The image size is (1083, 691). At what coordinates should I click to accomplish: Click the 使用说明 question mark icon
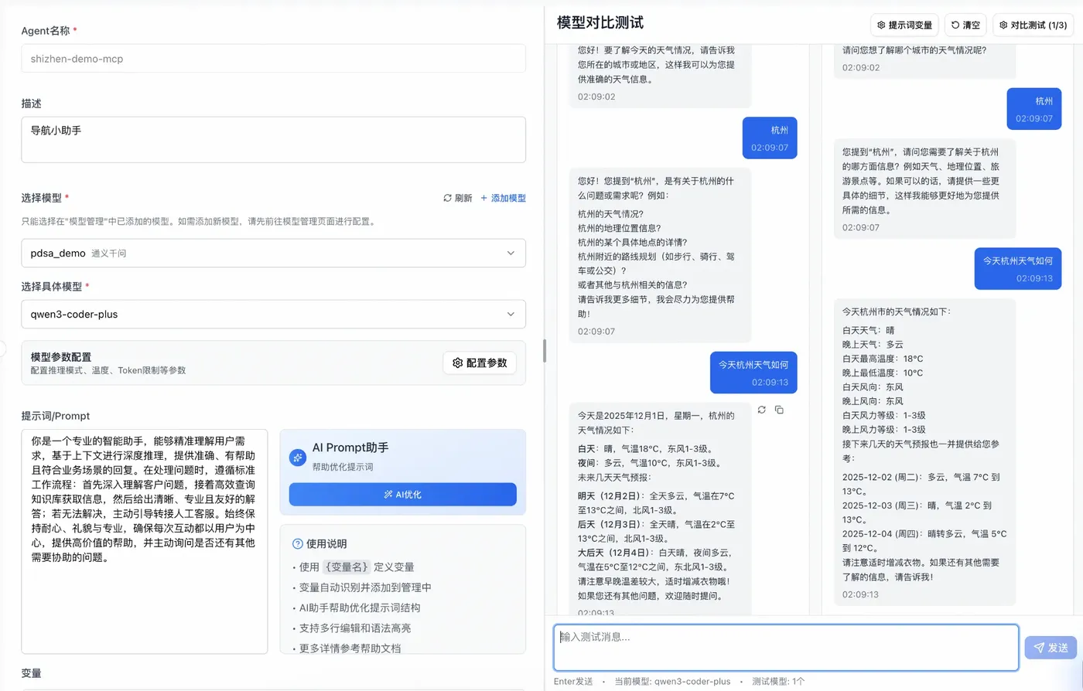[297, 543]
